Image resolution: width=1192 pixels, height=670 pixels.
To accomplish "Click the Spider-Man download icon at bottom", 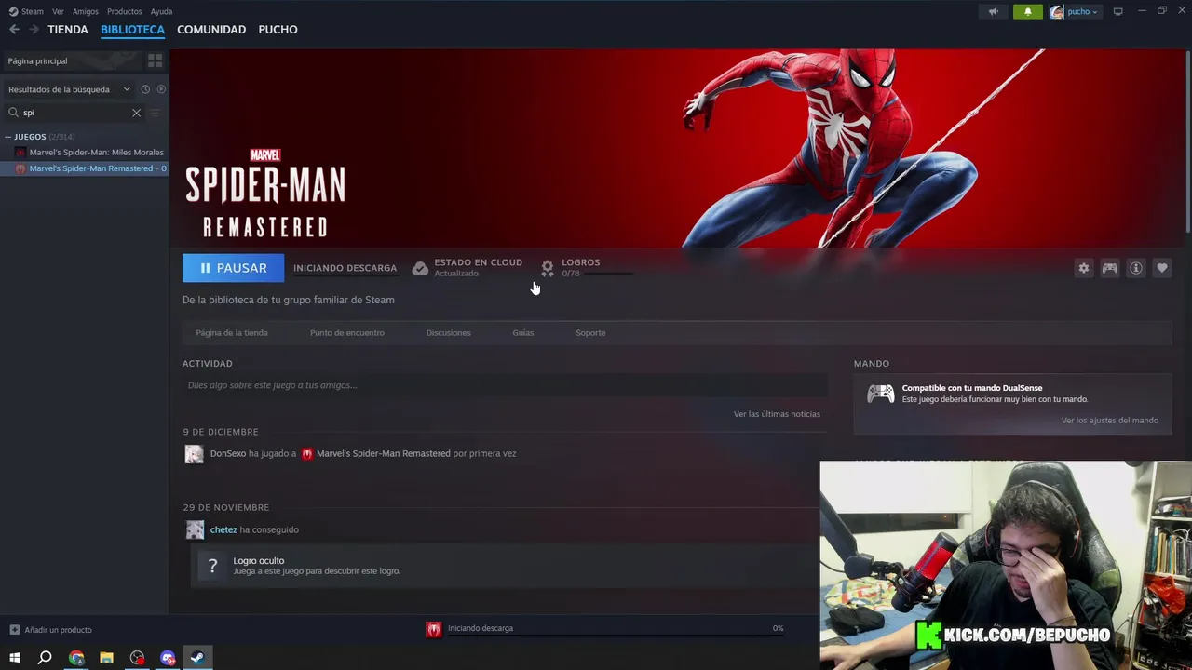I will click(434, 629).
